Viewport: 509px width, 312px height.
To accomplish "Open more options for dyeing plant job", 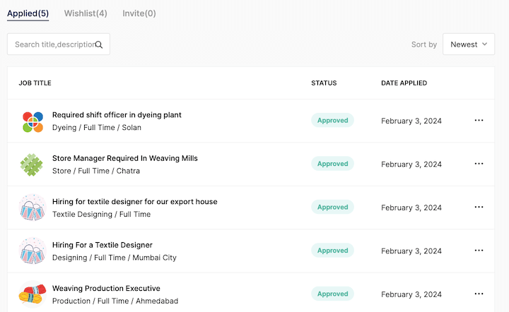I will pos(479,120).
